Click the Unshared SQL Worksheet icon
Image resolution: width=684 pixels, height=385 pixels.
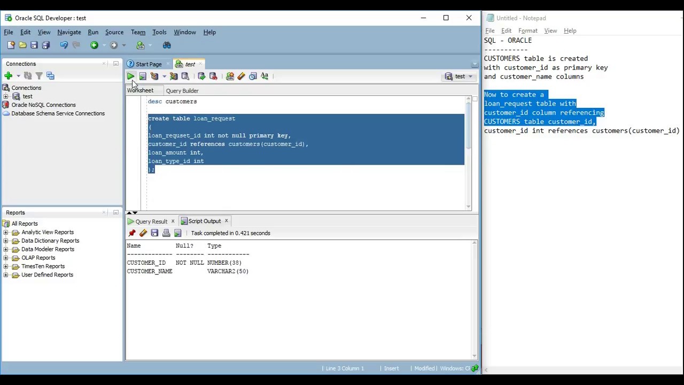click(230, 76)
